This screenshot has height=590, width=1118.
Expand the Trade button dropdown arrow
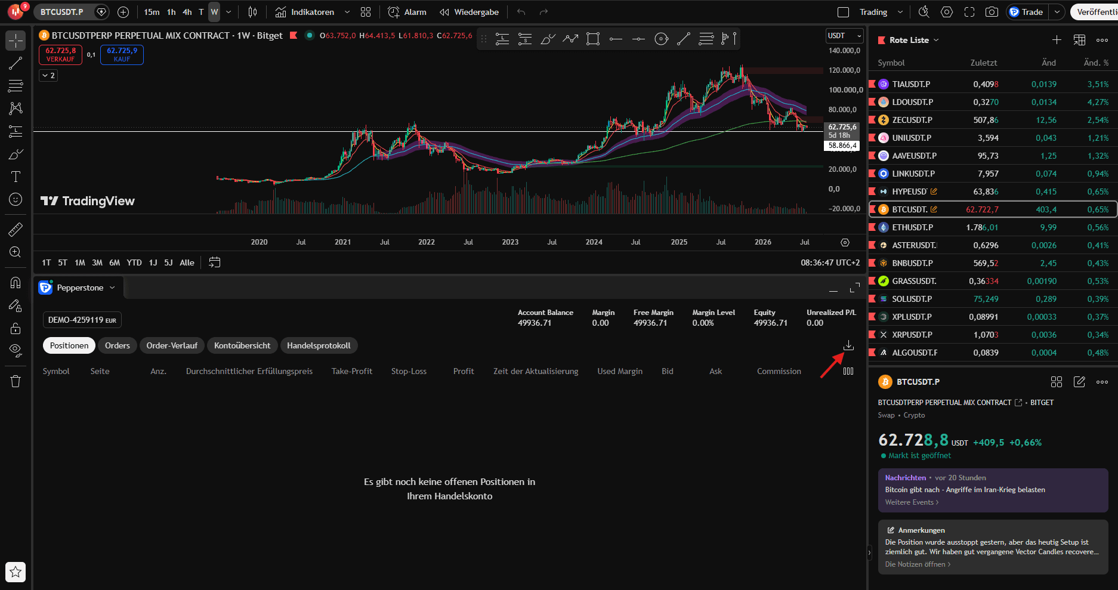[1057, 12]
